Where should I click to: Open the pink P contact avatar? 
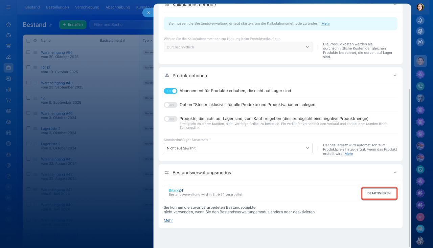point(420,217)
